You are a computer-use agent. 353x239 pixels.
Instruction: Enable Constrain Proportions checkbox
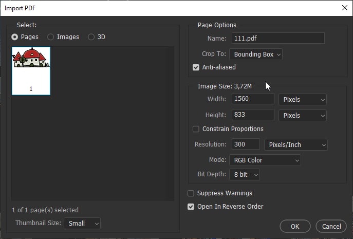196,129
